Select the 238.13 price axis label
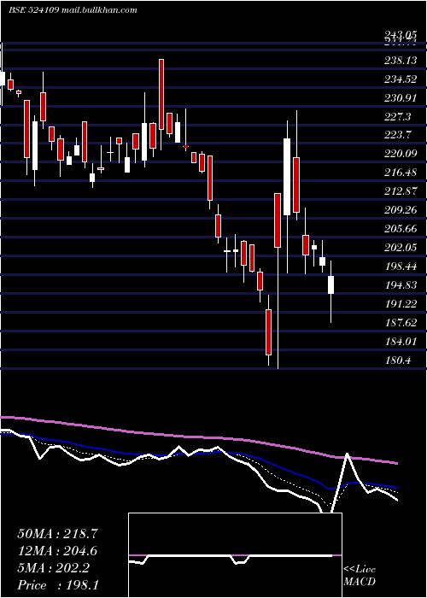Image resolution: width=427 pixels, height=598 pixels. [401, 61]
